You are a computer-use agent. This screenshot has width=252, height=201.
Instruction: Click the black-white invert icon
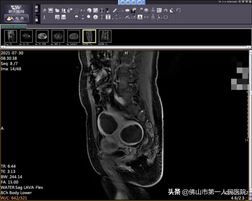(x=108, y=10)
